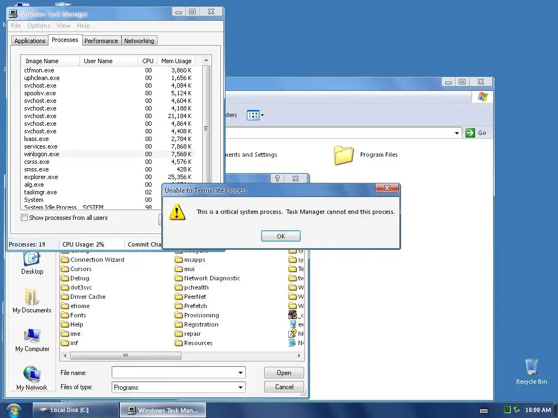Click the Windows flag logo in Explorer
Screen dimensions: 558x418
[483, 97]
